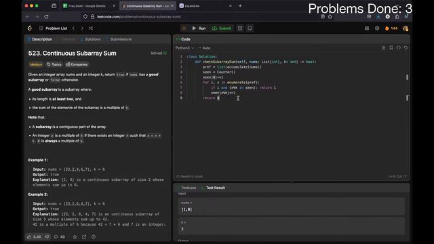Click the Solved status indicator
Screen dimensions: 434x244
coord(159,53)
